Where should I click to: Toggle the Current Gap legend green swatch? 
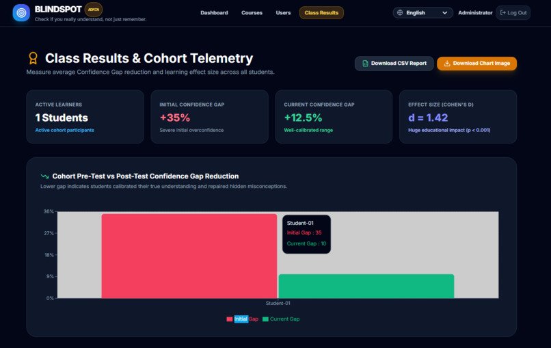(265, 319)
